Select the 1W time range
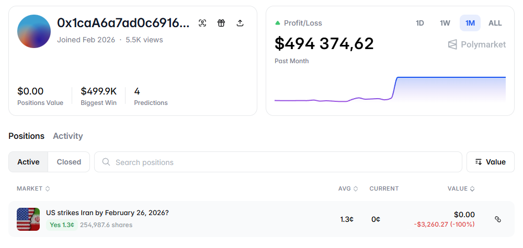Image resolution: width=523 pixels, height=248 pixels. (x=445, y=23)
